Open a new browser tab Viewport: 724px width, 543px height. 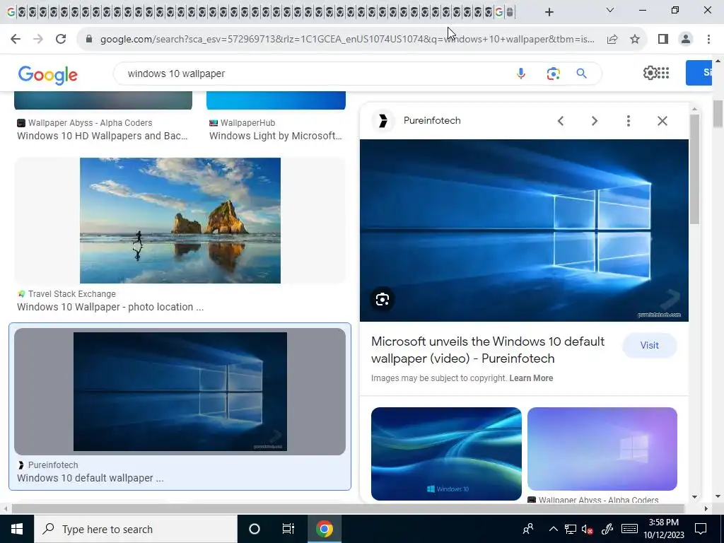point(549,12)
